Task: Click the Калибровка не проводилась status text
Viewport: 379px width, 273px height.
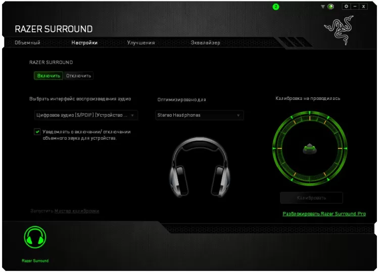Action: [x=308, y=98]
